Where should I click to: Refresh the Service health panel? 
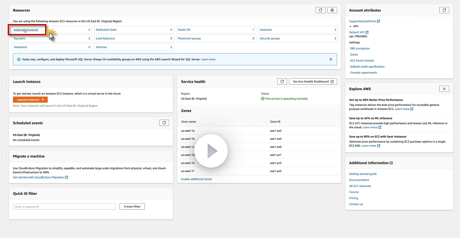tap(282, 82)
